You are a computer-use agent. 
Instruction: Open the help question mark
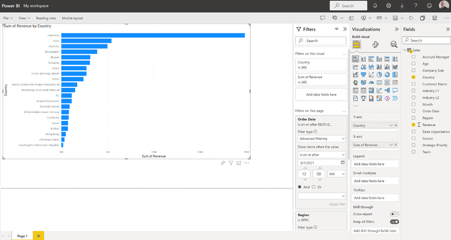[x=415, y=6]
